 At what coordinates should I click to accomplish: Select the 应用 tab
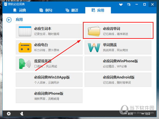point(98,10)
